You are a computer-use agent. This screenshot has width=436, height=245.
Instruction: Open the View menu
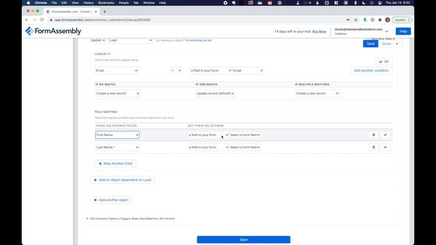point(75,3)
